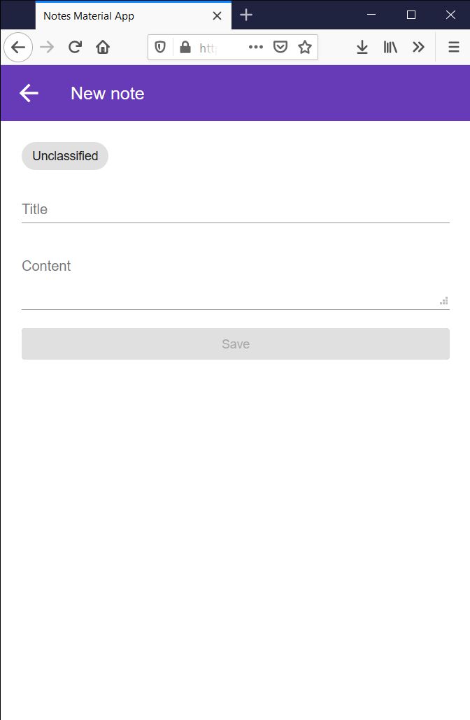Open a new browser tab
Image resolution: width=470 pixels, height=720 pixels.
[x=246, y=15]
